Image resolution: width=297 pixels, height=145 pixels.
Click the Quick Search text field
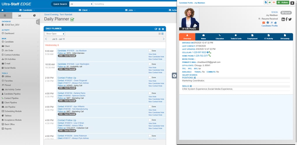[135, 4]
